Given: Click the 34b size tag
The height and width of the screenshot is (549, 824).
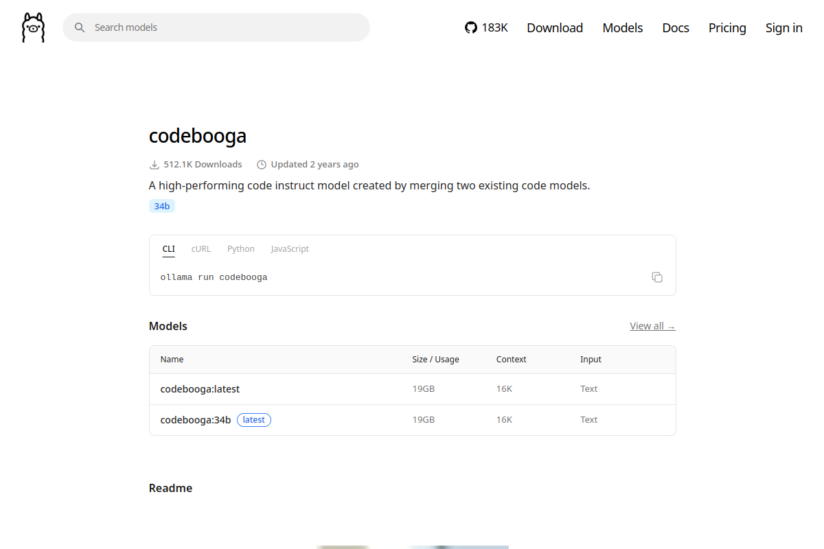Looking at the screenshot, I should pyautogui.click(x=162, y=206).
